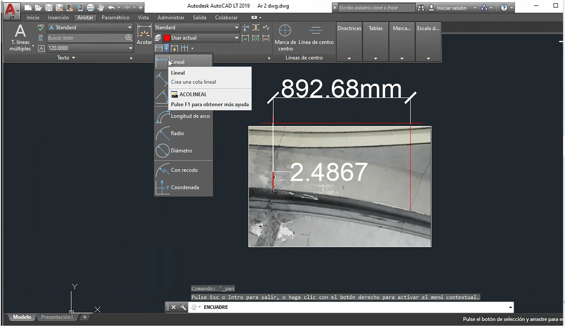This screenshot has height=327, width=565.
Task: Click the adjust dimension space icon
Action: (x=256, y=28)
